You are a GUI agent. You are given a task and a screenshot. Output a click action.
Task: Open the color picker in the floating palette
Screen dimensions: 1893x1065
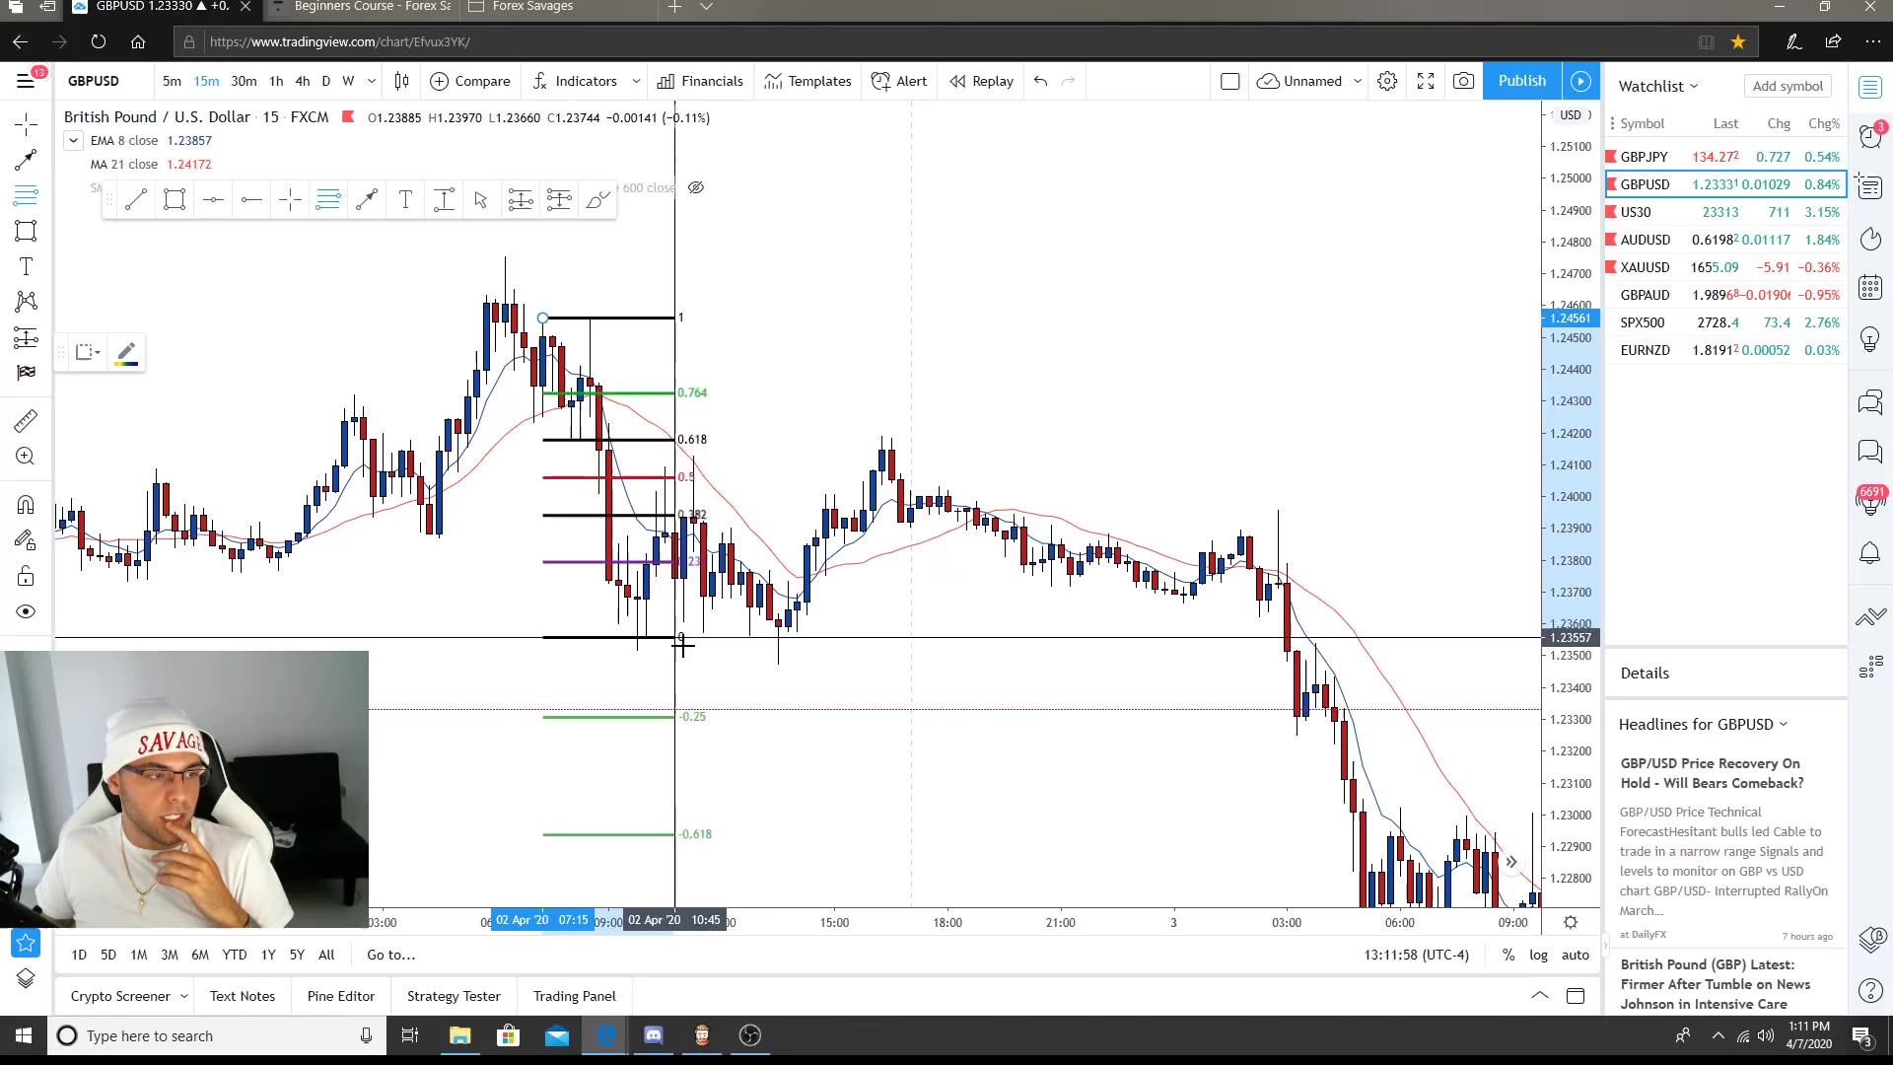[x=126, y=352]
